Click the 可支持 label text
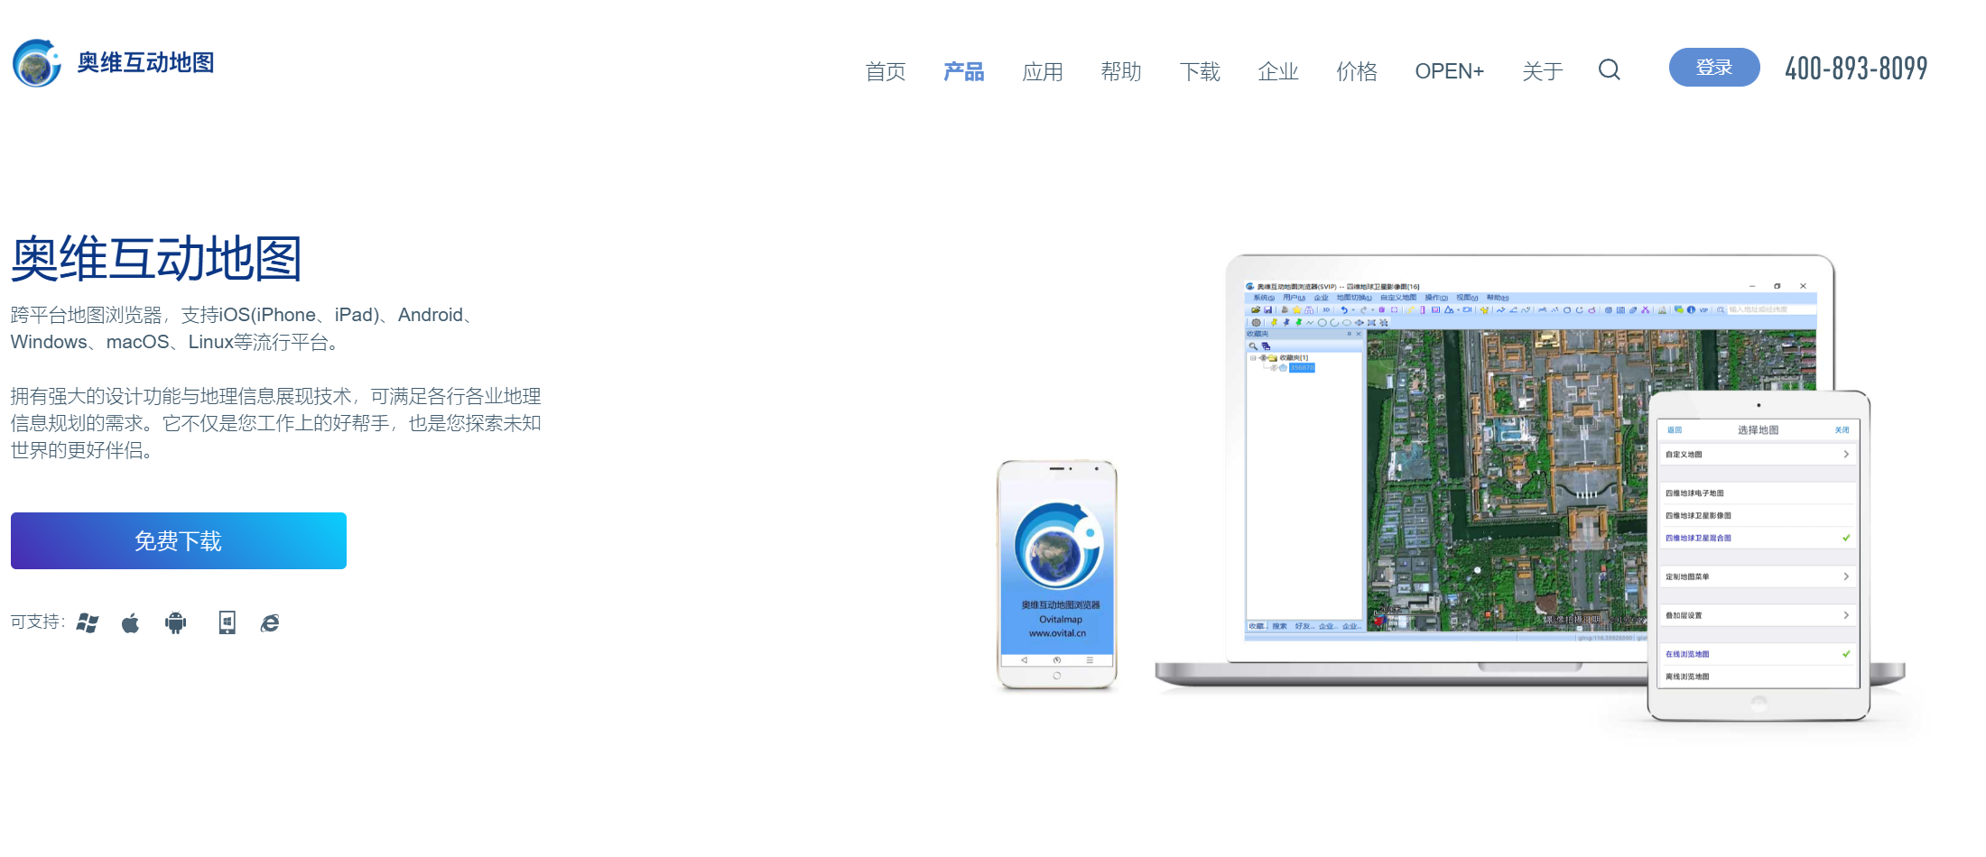The image size is (1986, 857). point(37,622)
